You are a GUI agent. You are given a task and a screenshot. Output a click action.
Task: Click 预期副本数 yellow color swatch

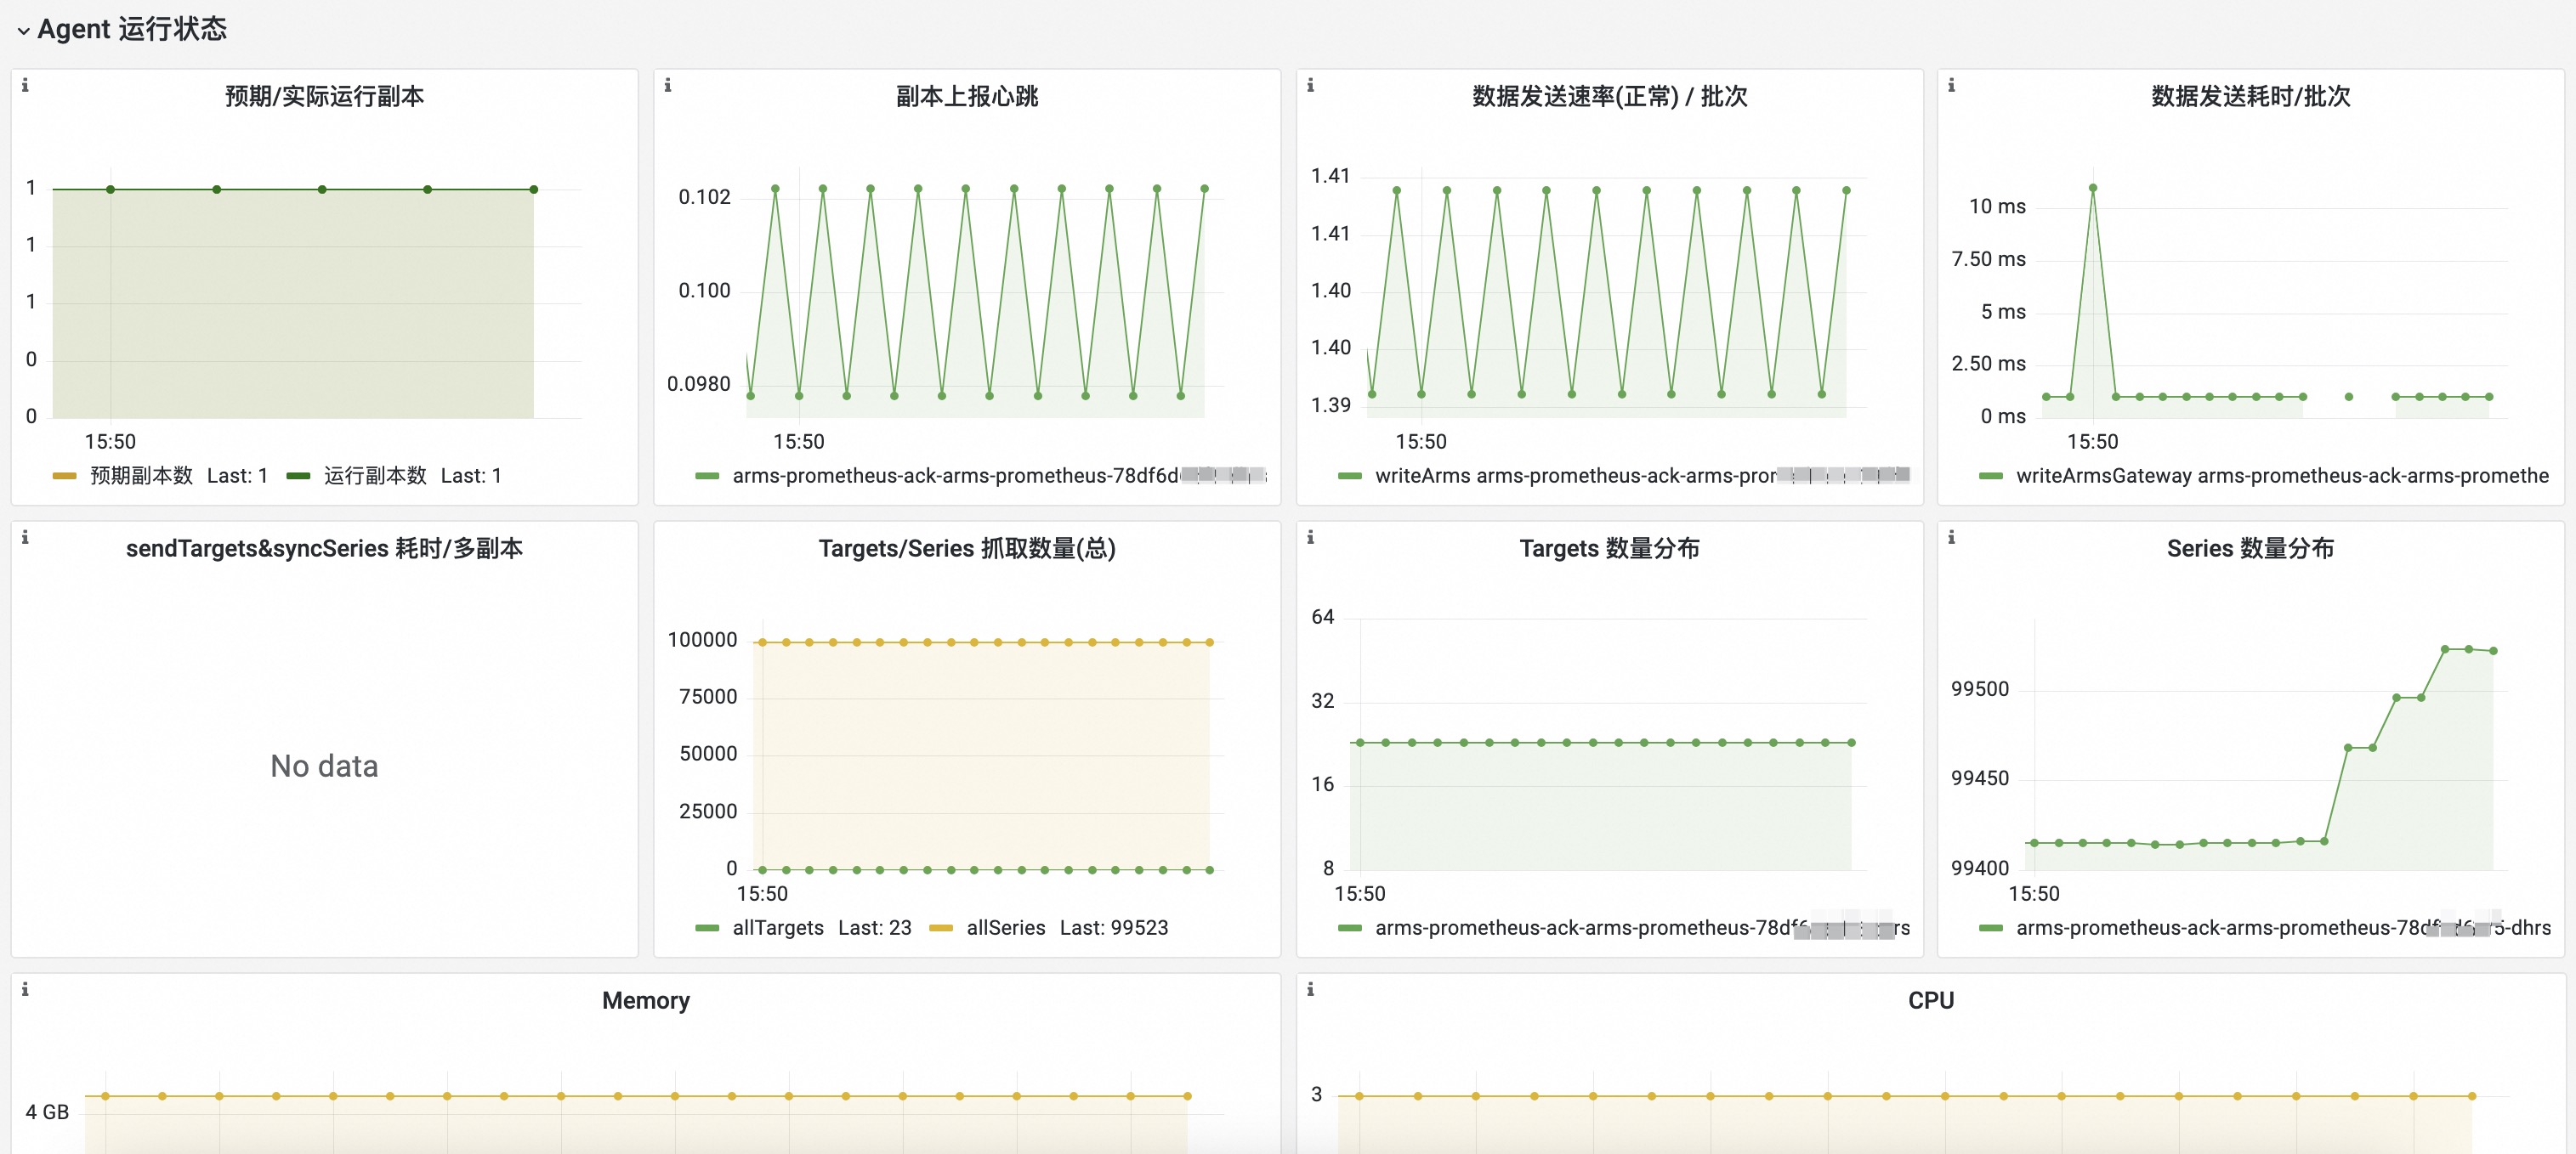65,476
